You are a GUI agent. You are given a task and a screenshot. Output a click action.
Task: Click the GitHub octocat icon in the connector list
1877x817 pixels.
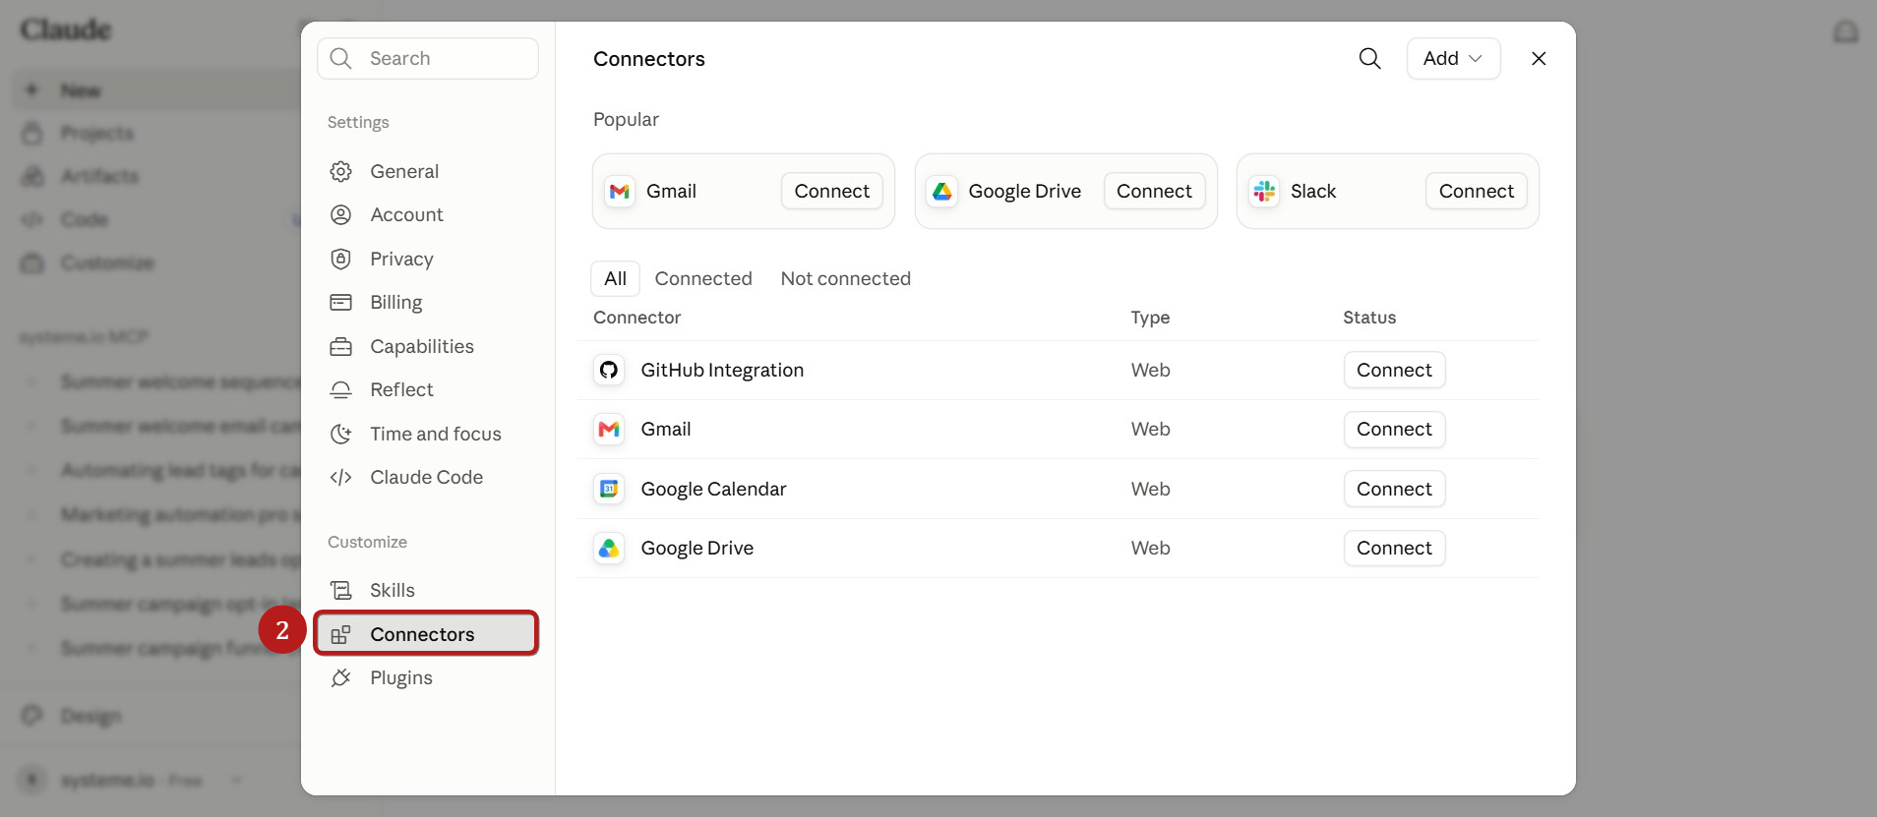coord(609,370)
